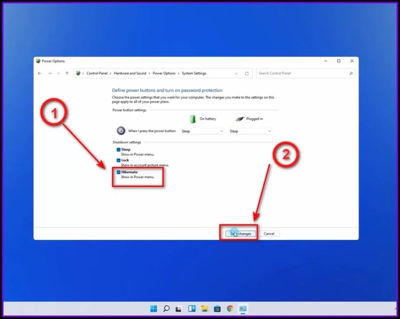Open the On battery power button dropdown
Viewport: 400px width, 319px height.
[202, 131]
